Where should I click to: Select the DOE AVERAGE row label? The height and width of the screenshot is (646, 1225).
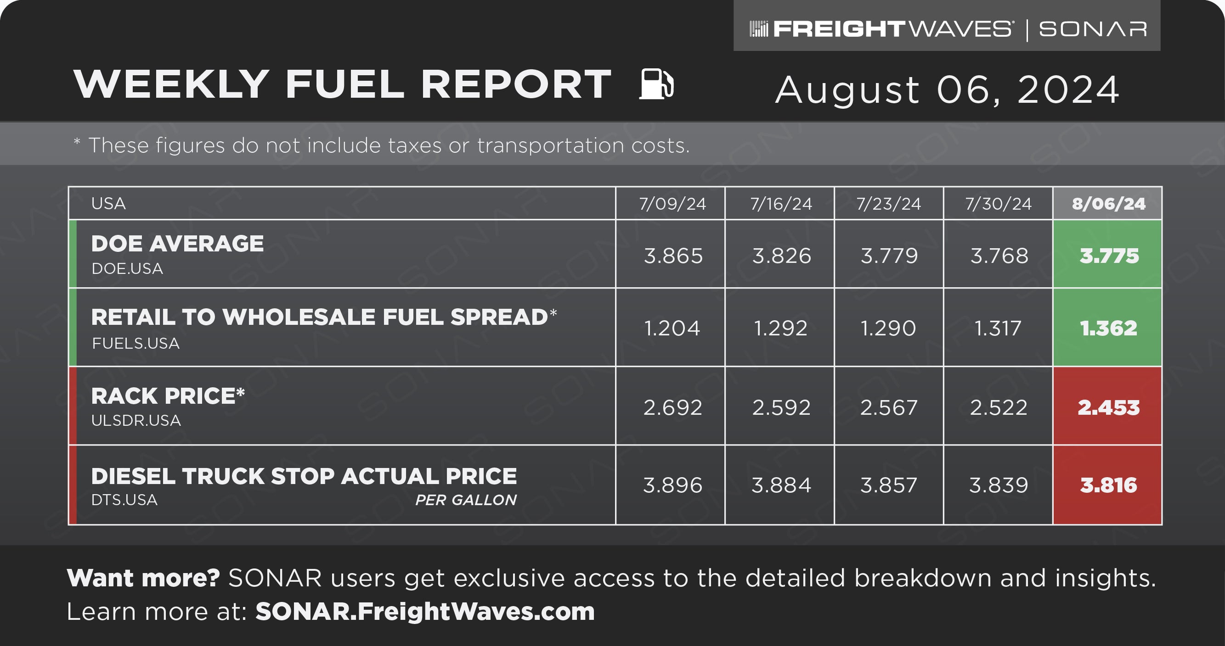coord(177,244)
